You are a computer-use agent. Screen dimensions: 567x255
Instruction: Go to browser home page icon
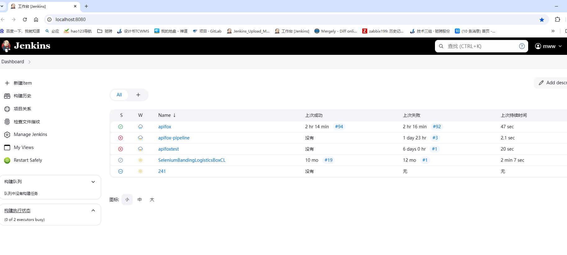coord(36,20)
